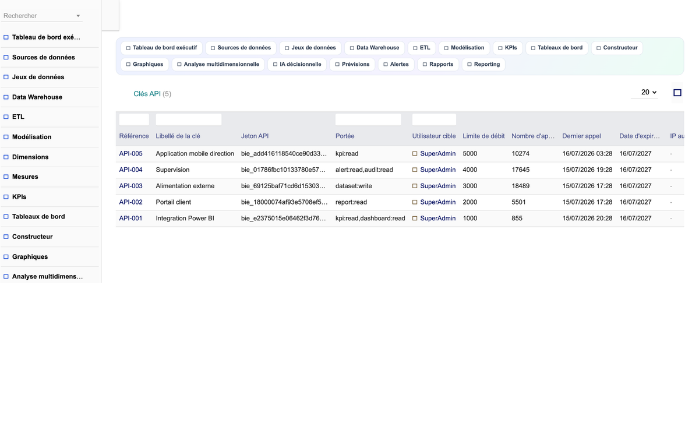Open Tableaux de bord chip in top bar
Viewport: 699px width, 433px height.
[x=557, y=48]
